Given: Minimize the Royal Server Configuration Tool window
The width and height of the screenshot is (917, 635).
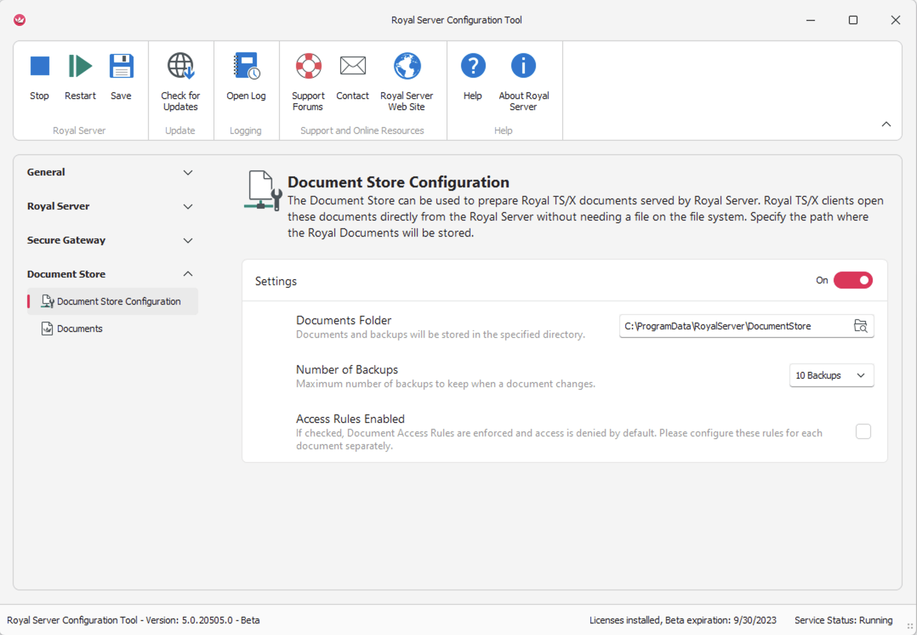Looking at the screenshot, I should point(811,20).
